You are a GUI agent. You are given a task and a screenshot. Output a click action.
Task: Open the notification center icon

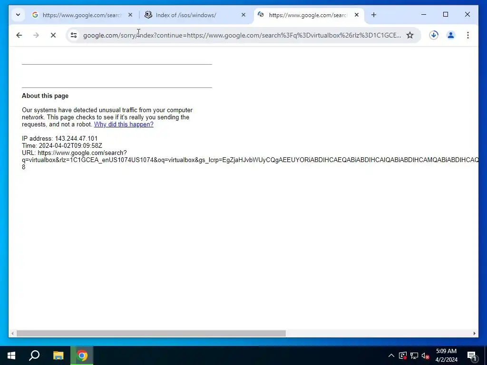472,355
